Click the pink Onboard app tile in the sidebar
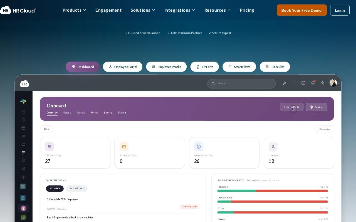Viewport: 356px width, 222px height. point(23,208)
